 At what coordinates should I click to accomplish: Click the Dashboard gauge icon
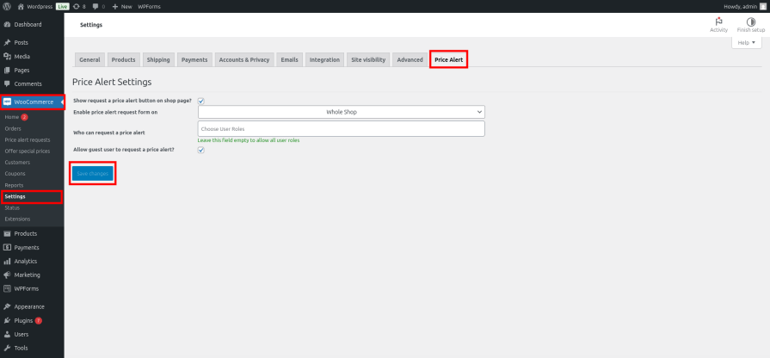click(7, 25)
